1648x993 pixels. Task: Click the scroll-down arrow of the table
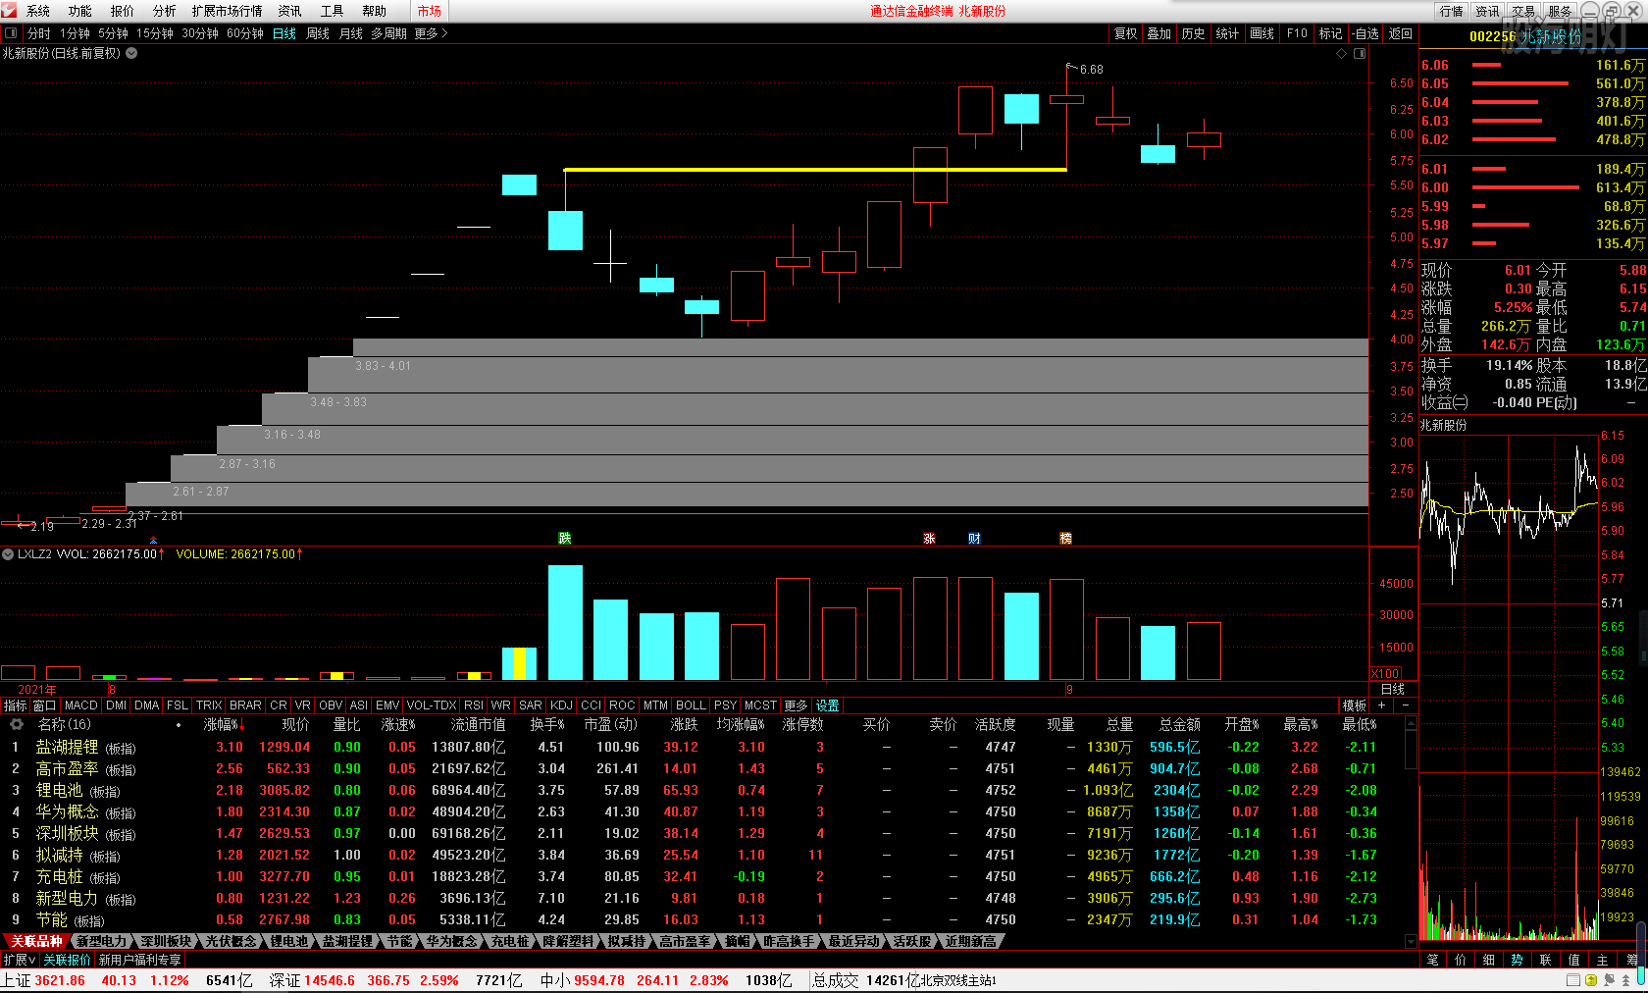pos(1411,941)
